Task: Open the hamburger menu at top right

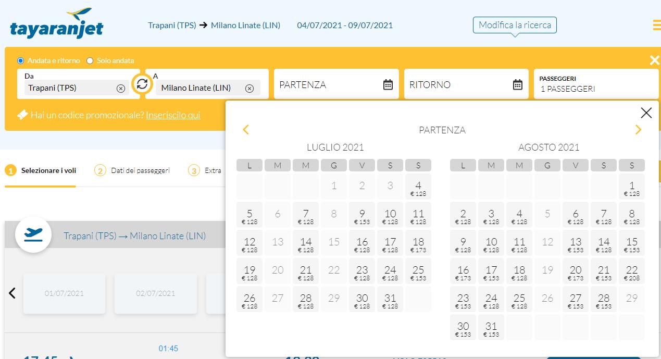Action: point(656,25)
